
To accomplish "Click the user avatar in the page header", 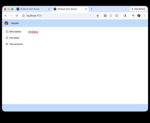I will pyautogui.click(x=6, y=23).
